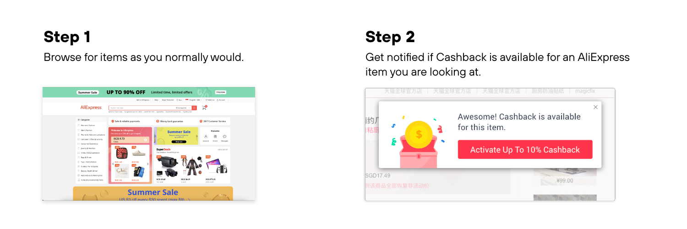Click the Money back guarantee icon
687x229 pixels.
click(x=158, y=121)
